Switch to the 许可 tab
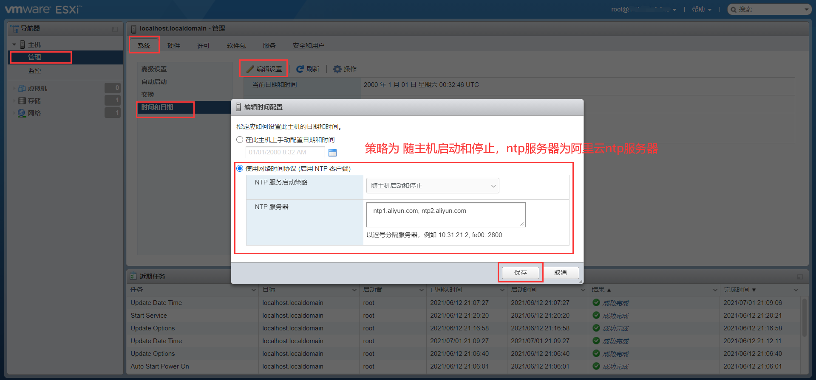The width and height of the screenshot is (816, 380). coord(204,45)
